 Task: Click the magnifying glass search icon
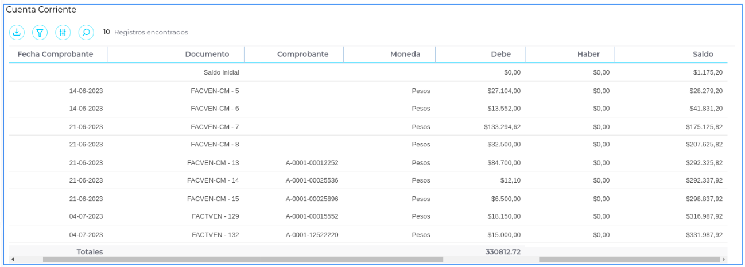[86, 33]
